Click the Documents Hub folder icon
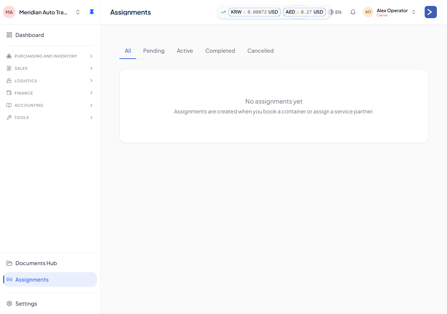 [9, 263]
